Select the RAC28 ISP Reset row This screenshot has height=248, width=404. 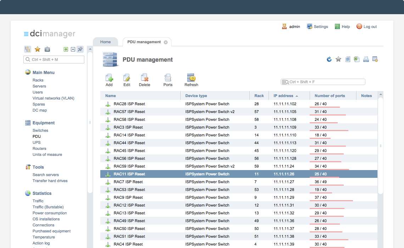tap(239, 104)
